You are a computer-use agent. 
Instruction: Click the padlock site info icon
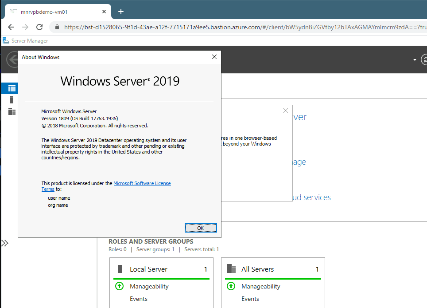point(57,27)
